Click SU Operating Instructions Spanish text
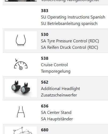108x134 pixels. click(x=73, y=17)
